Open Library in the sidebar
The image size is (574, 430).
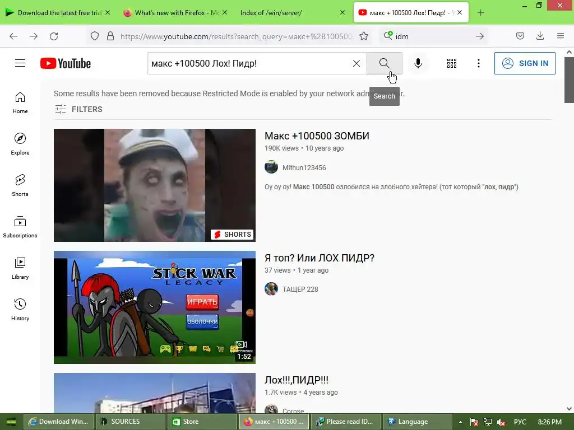pos(20,268)
